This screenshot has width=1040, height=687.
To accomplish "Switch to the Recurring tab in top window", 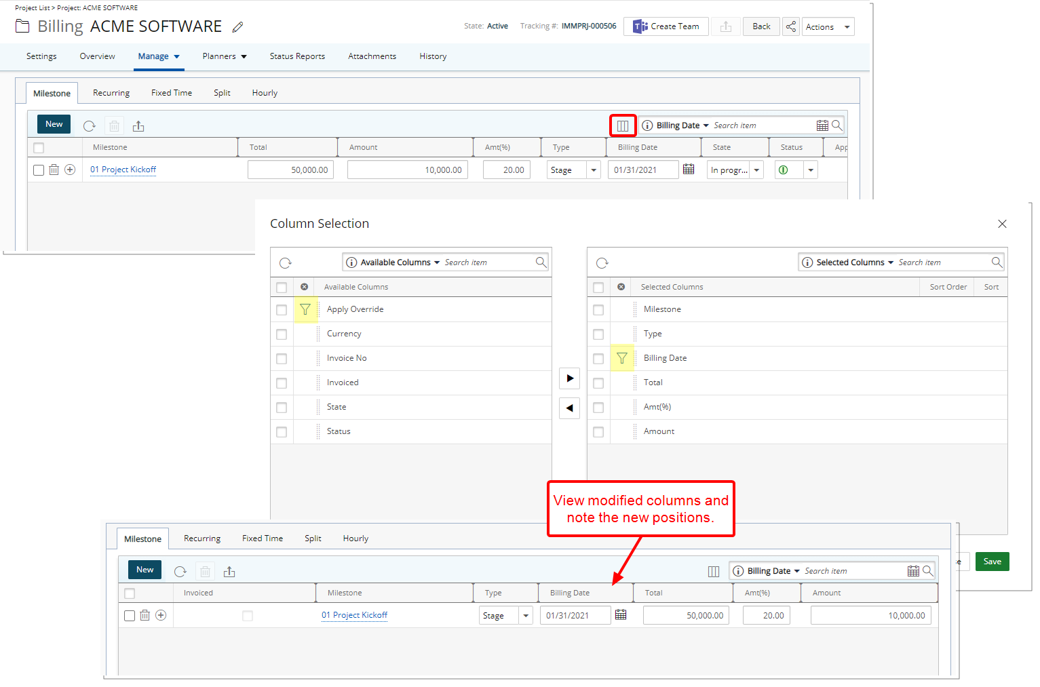I will pos(111,93).
